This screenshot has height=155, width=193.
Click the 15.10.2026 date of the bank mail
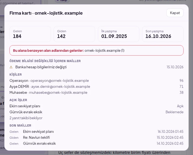point(175,67)
